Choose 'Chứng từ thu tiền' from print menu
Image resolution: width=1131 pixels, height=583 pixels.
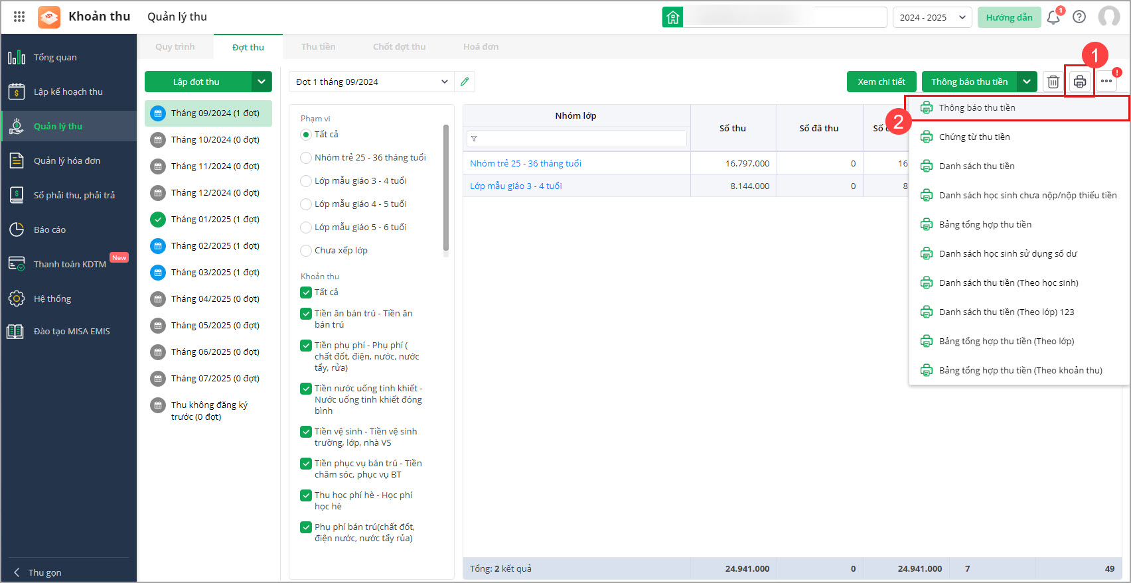tap(974, 137)
